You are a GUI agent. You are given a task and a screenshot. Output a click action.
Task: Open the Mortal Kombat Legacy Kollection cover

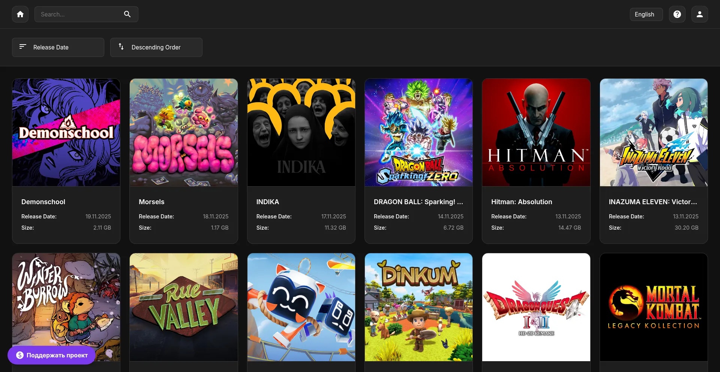653,307
